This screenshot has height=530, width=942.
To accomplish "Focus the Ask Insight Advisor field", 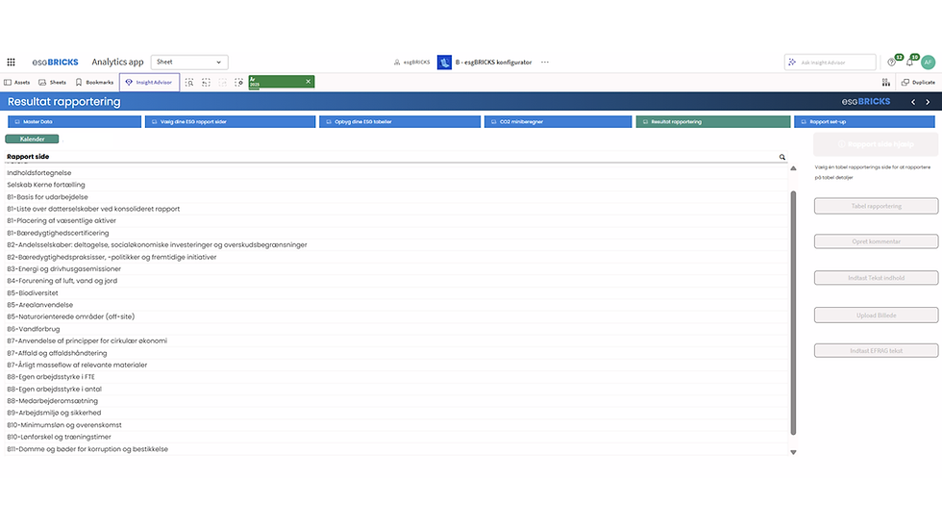I will [x=830, y=62].
